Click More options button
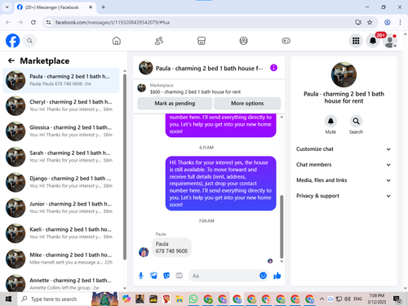This screenshot has height=306, width=408. [x=247, y=104]
